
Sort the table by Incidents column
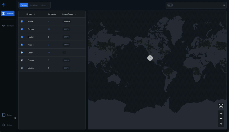(52, 14)
